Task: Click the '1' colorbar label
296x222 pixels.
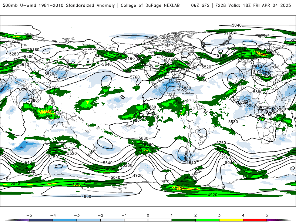Action: point(172,215)
